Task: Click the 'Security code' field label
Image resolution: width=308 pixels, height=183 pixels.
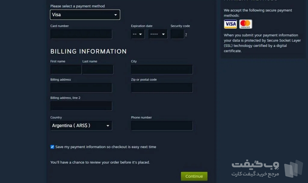Action: point(180,26)
